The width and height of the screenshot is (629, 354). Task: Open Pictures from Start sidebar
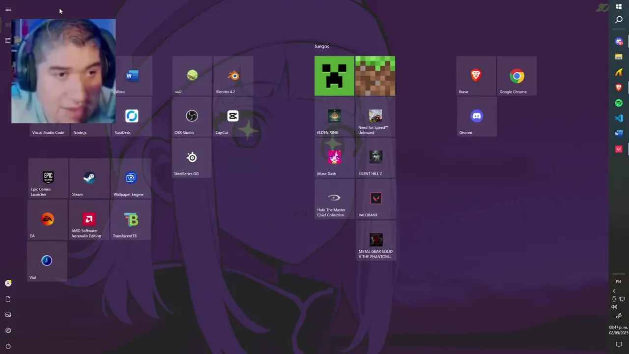tap(8, 315)
